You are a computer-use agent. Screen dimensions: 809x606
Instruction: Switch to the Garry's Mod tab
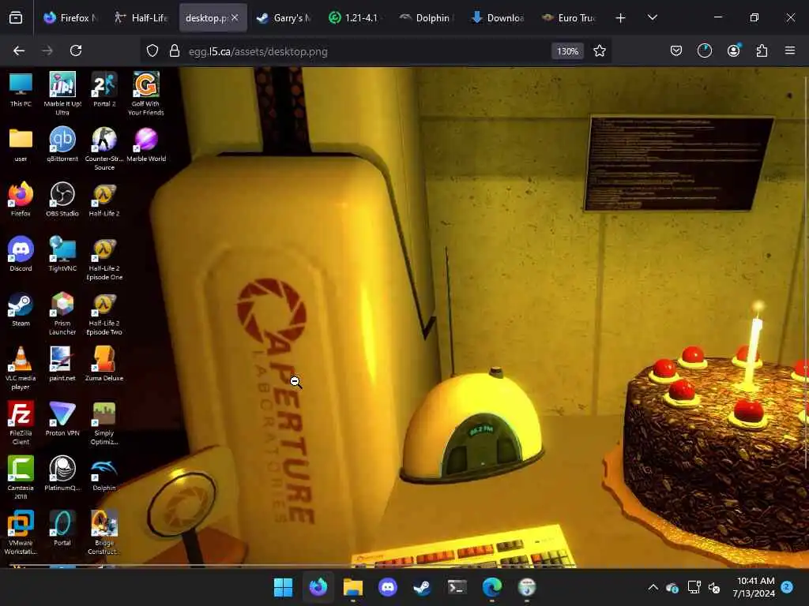coord(284,18)
